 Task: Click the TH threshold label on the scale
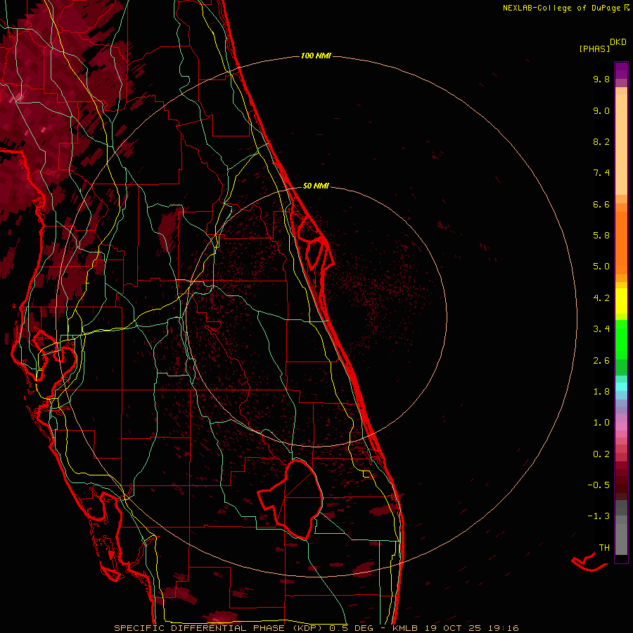pyautogui.click(x=604, y=548)
